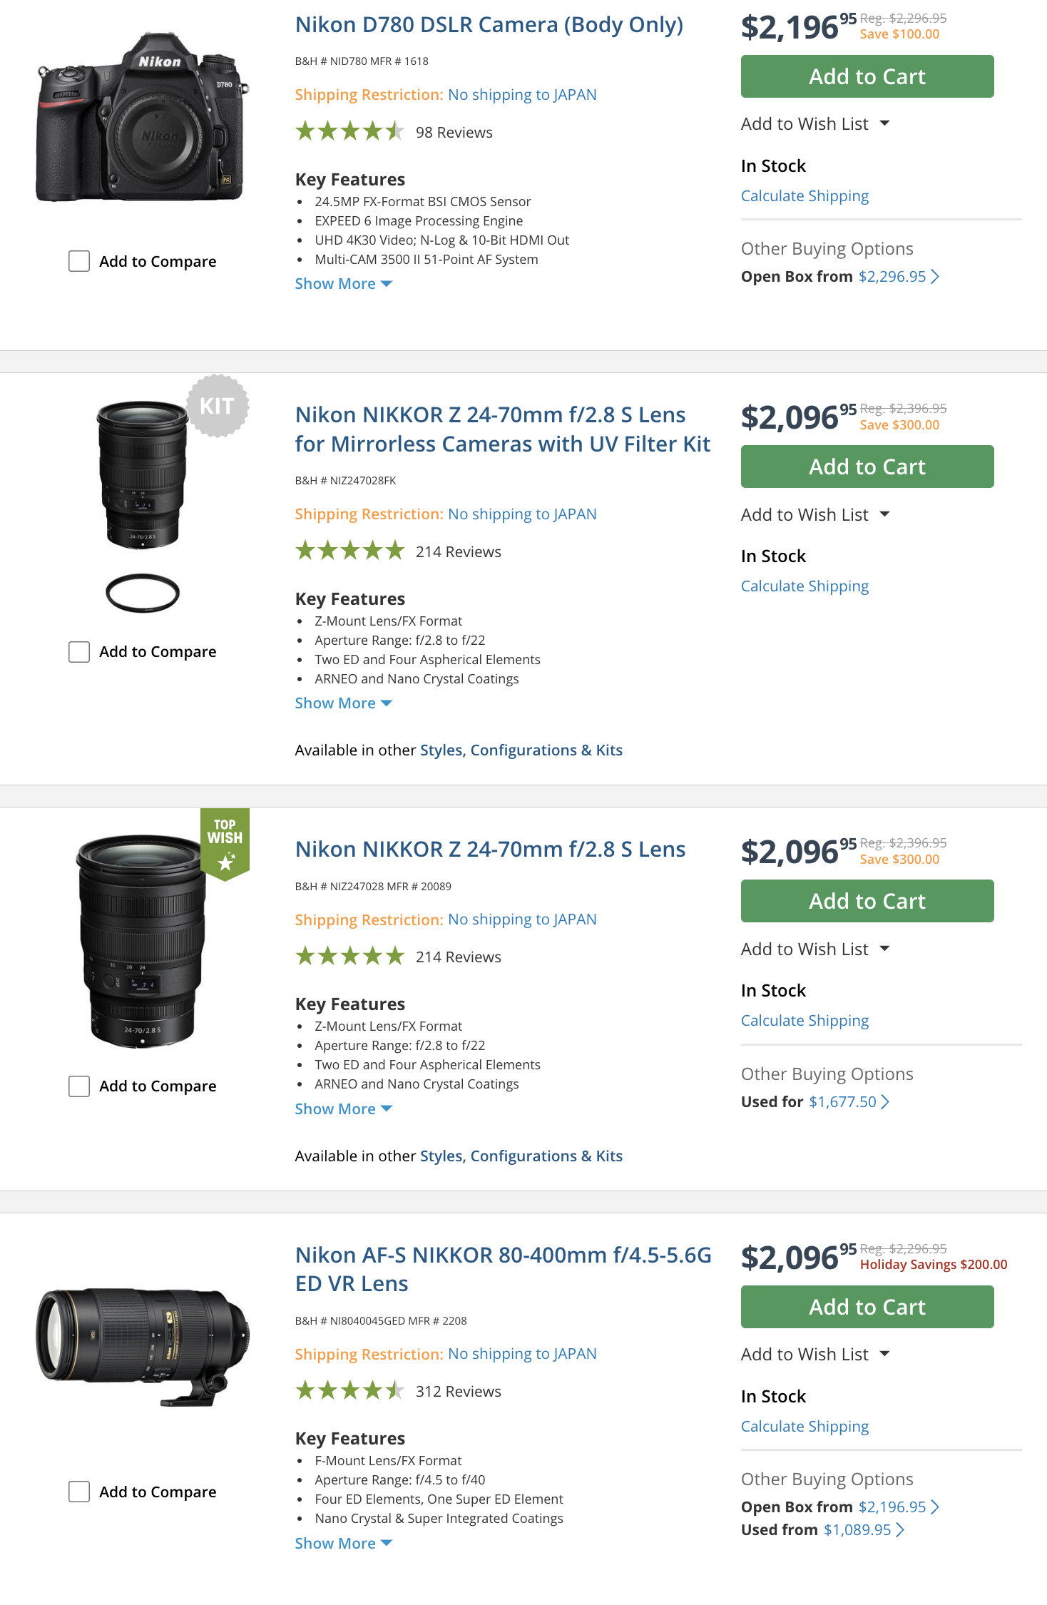Click the KIT badge on lens image

point(217,406)
